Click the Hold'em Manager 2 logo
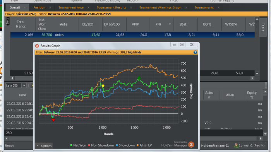This screenshot has height=152, width=271. pyautogui.click(x=191, y=144)
